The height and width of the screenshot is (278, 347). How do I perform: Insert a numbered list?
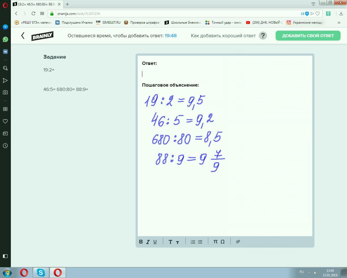pos(193,242)
